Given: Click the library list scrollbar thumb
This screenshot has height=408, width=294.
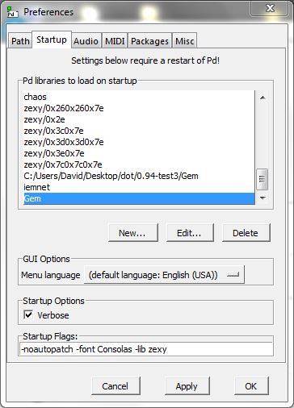Looking at the screenshot, I should click(x=262, y=179).
